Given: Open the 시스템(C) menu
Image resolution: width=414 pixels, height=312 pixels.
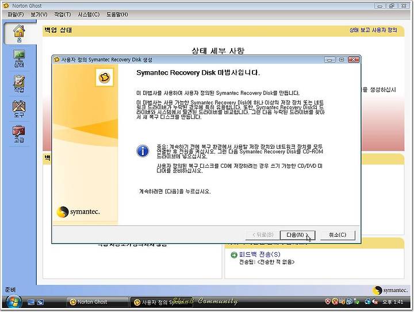Looking at the screenshot, I should 89,14.
